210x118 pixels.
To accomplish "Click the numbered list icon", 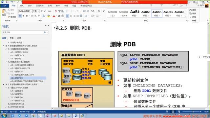I will coord(73,11).
